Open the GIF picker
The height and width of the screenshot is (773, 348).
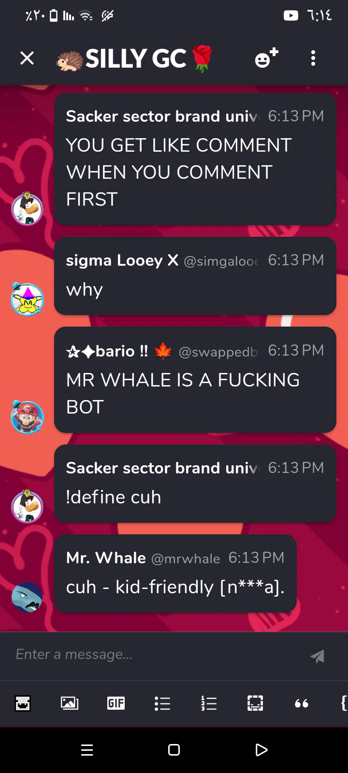[x=116, y=703]
